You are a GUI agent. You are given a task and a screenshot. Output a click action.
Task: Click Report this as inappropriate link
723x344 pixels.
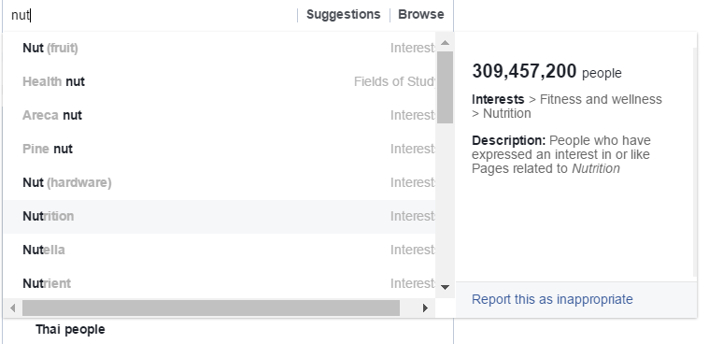pos(552,299)
